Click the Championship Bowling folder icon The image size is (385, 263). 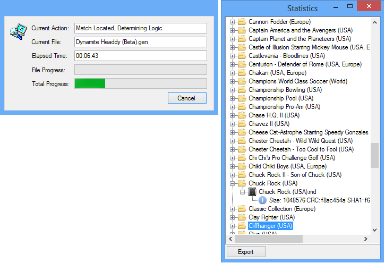pyautogui.click(x=242, y=90)
